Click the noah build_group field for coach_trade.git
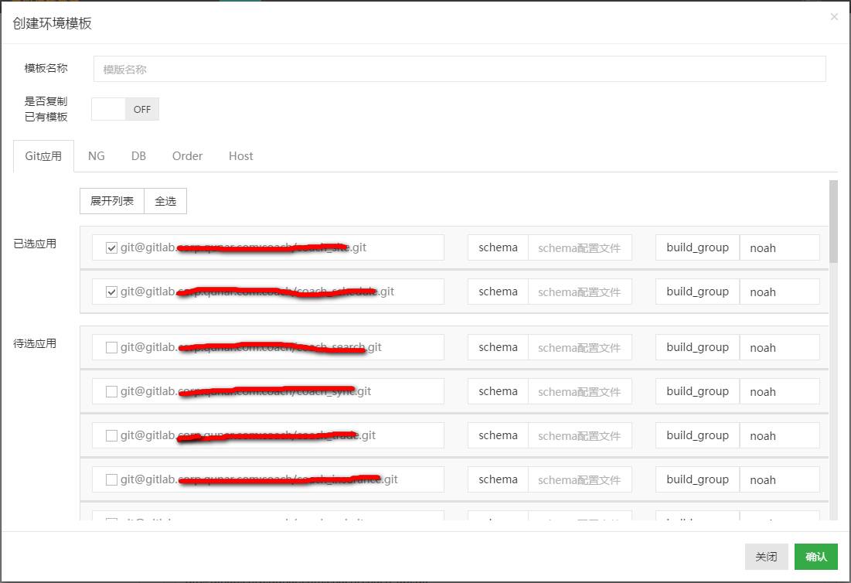Viewport: 851px width, 583px height. pos(779,435)
